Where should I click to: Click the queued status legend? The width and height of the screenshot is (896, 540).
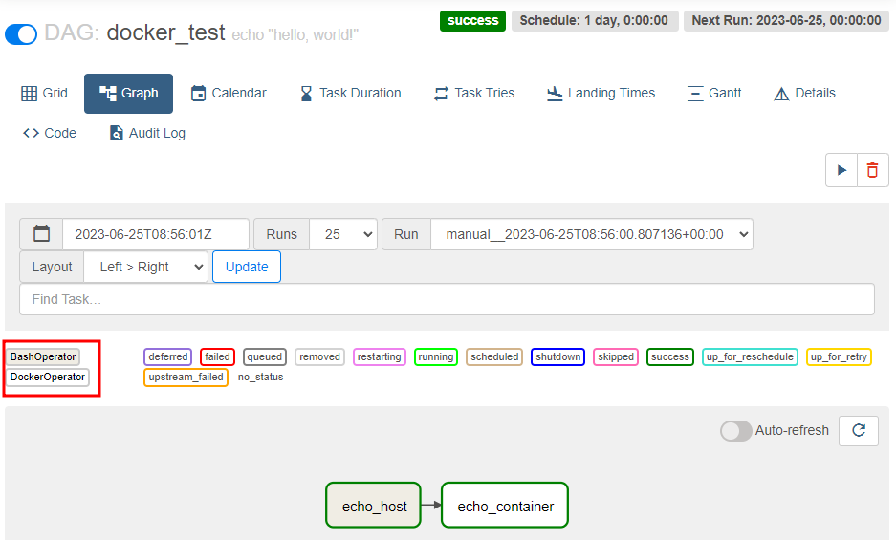click(x=265, y=356)
